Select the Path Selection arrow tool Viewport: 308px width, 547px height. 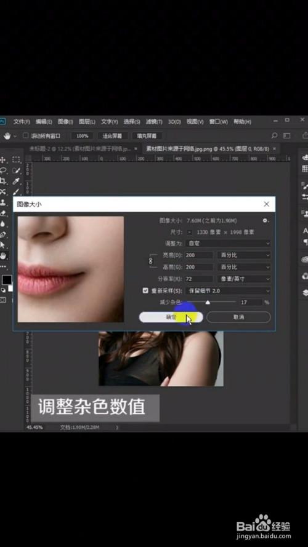pyautogui.click(x=3, y=245)
